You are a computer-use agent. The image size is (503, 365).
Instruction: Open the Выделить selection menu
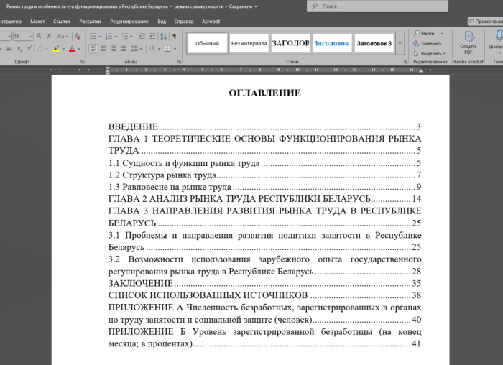click(x=430, y=53)
